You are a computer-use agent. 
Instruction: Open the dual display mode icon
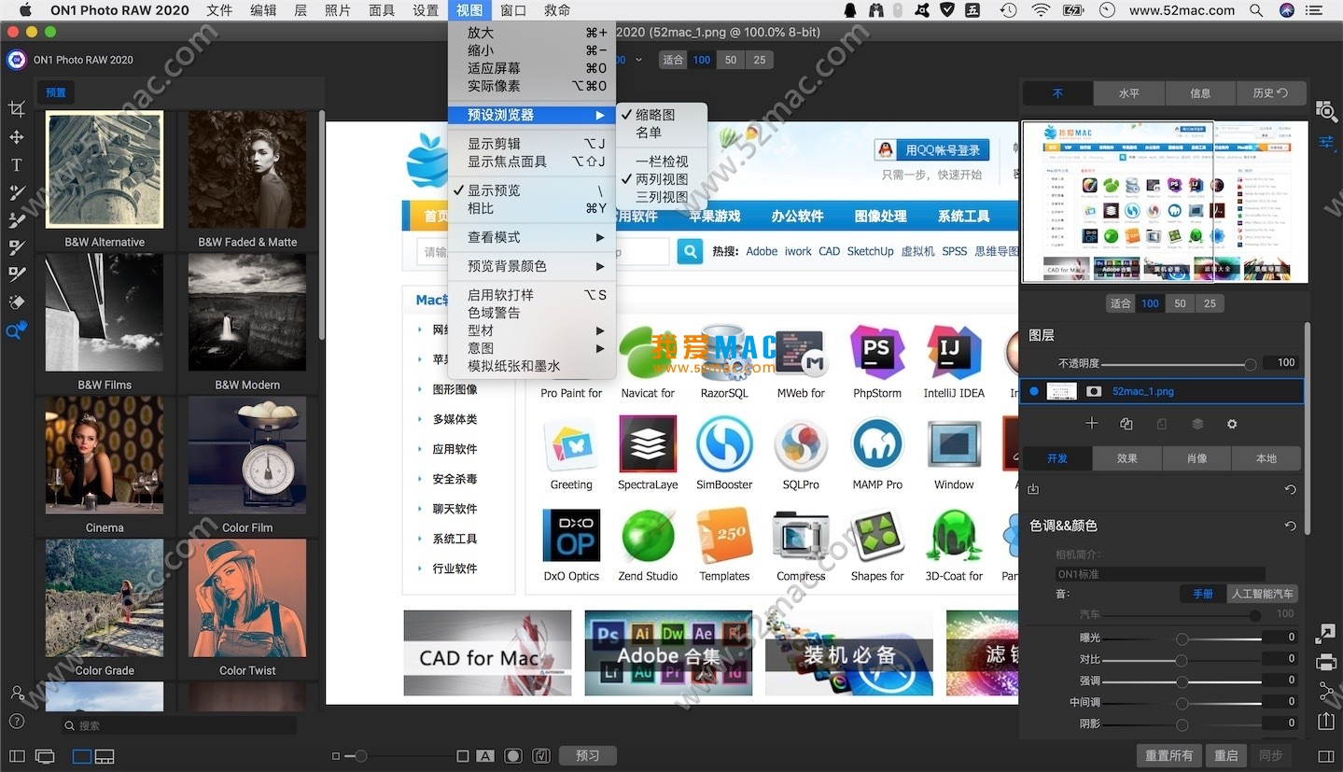(x=45, y=756)
